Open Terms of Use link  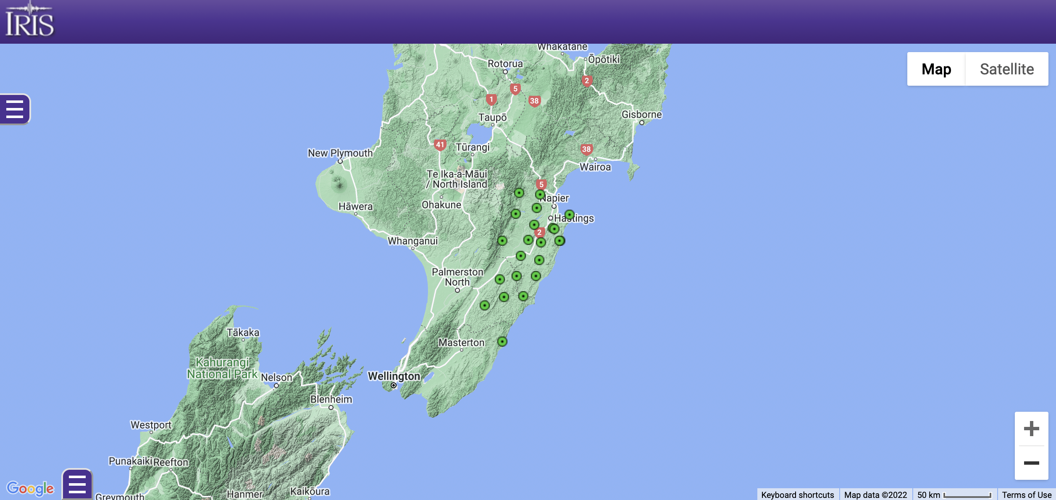(x=1027, y=495)
